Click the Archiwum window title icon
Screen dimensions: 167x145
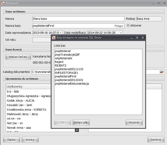(x=3, y=3)
